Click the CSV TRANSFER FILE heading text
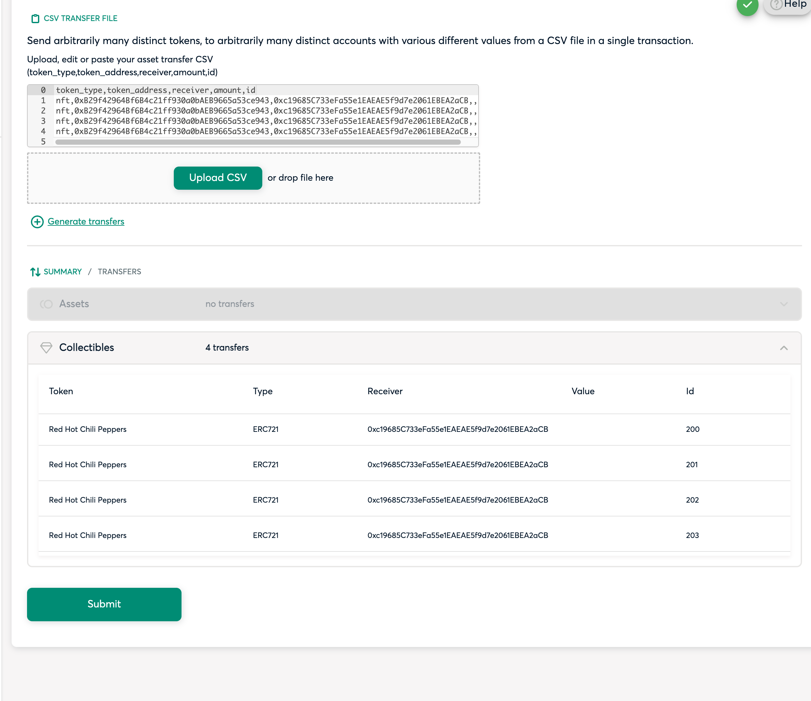Screen dimensions: 811x701 click(81, 18)
